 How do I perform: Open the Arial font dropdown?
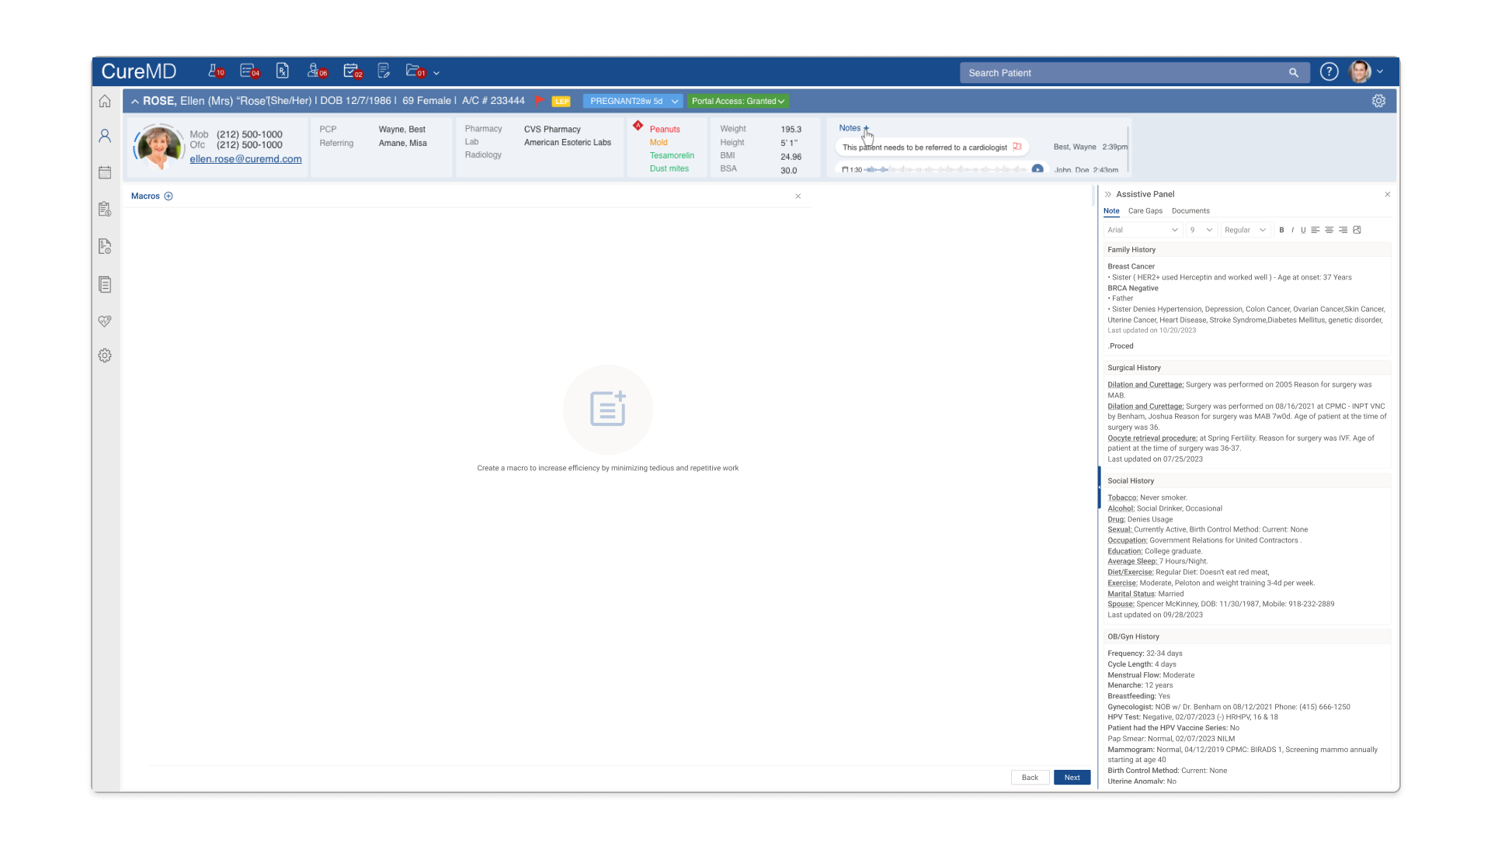click(1142, 230)
